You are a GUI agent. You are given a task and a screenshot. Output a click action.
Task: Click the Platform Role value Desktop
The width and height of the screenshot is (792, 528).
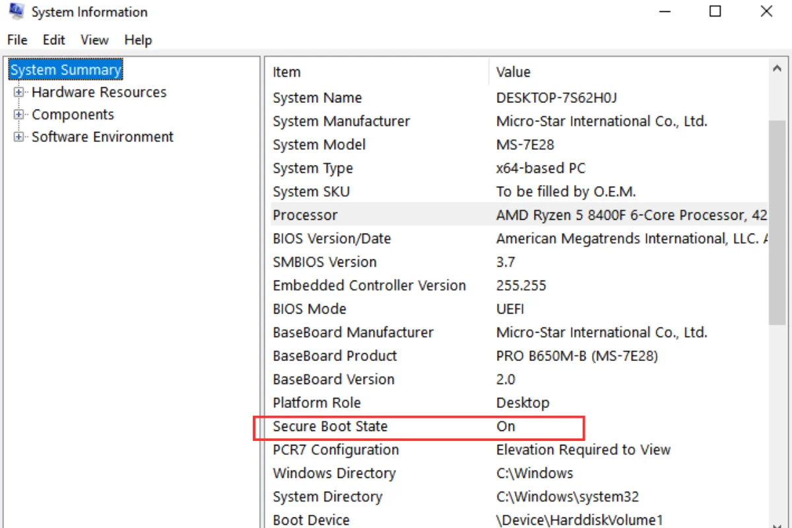coord(523,403)
